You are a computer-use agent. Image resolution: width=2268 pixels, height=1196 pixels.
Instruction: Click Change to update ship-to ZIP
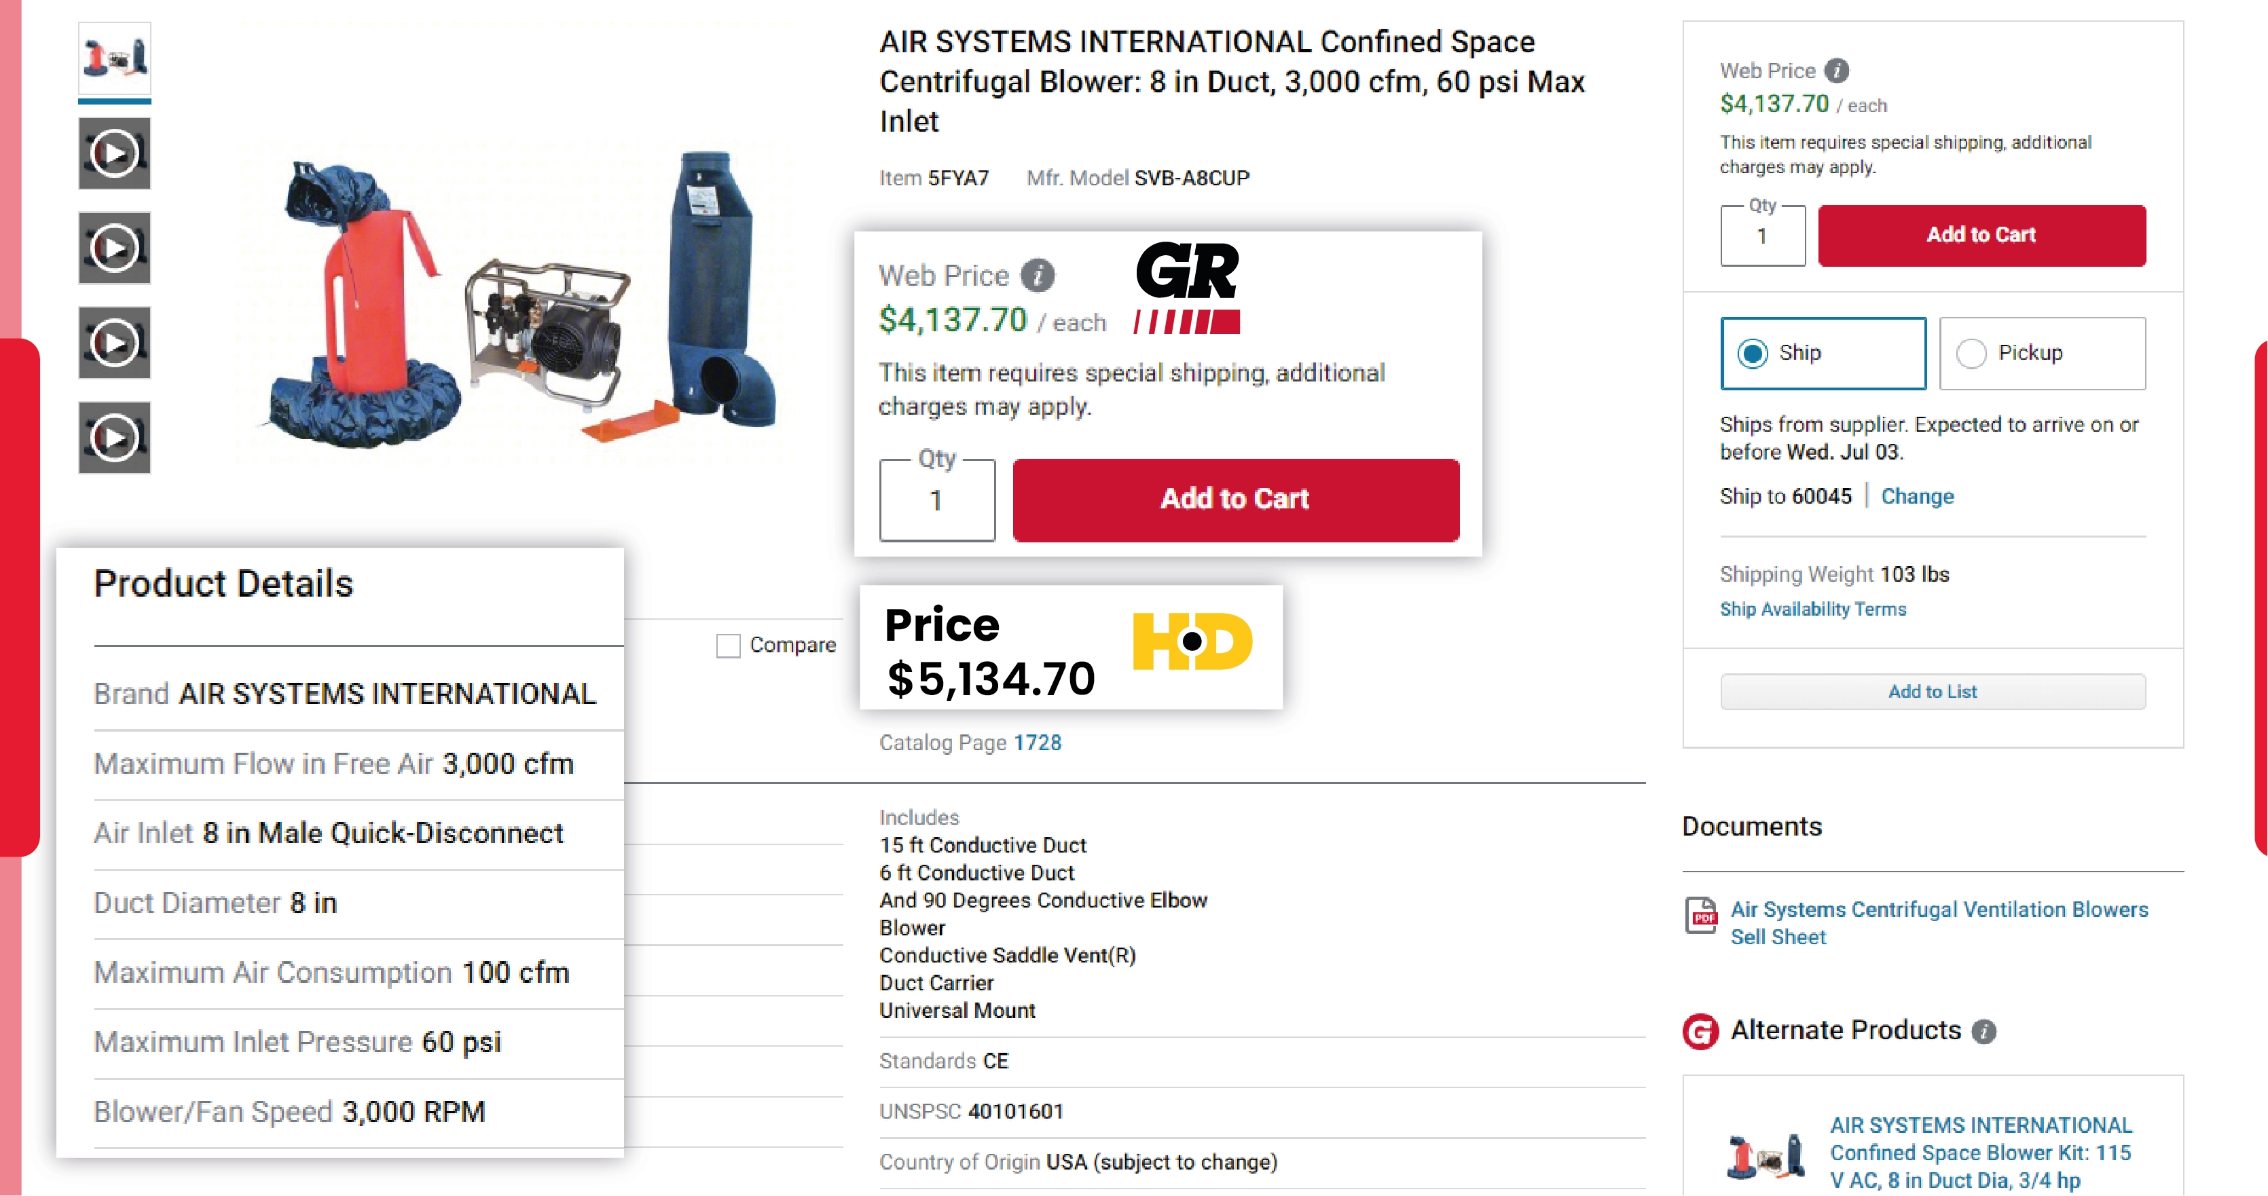click(1918, 496)
